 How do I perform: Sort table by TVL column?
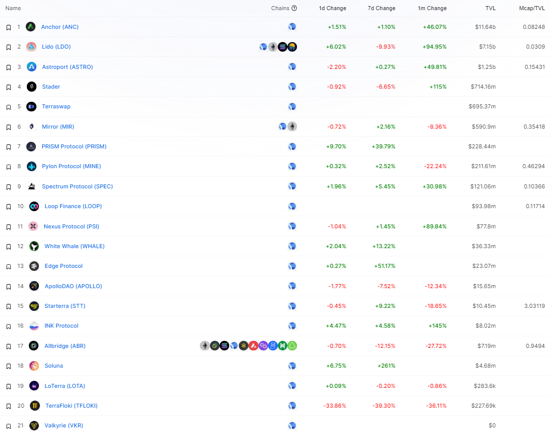[490, 8]
